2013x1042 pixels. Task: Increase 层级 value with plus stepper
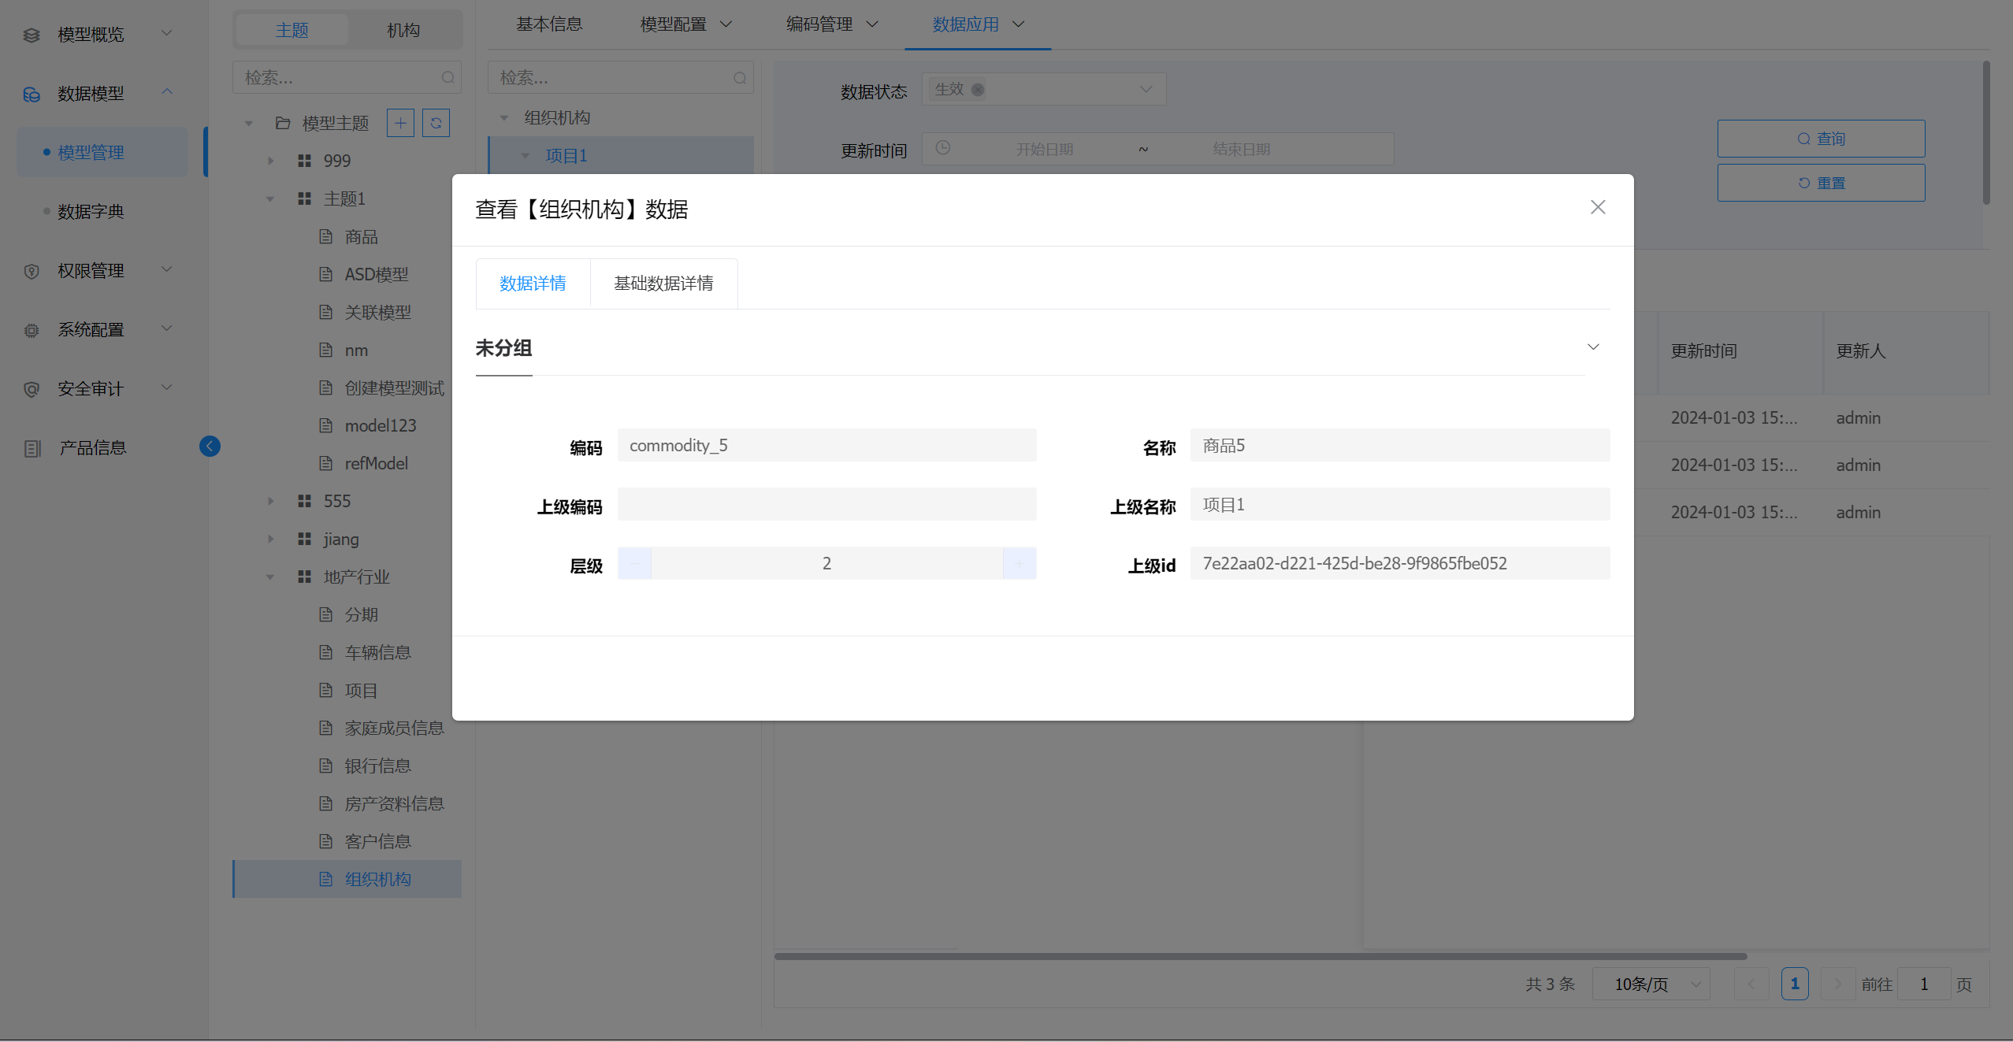1019,563
